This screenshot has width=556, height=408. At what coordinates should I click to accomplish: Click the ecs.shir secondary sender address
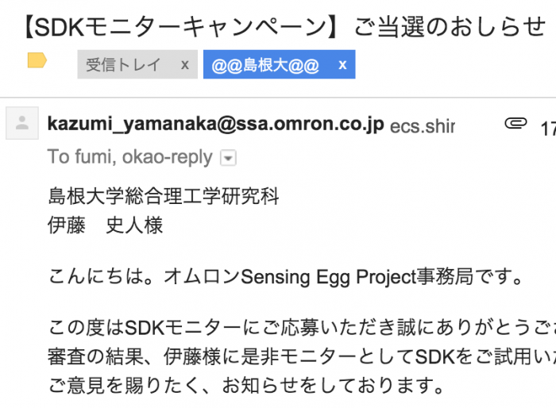pyautogui.click(x=423, y=126)
